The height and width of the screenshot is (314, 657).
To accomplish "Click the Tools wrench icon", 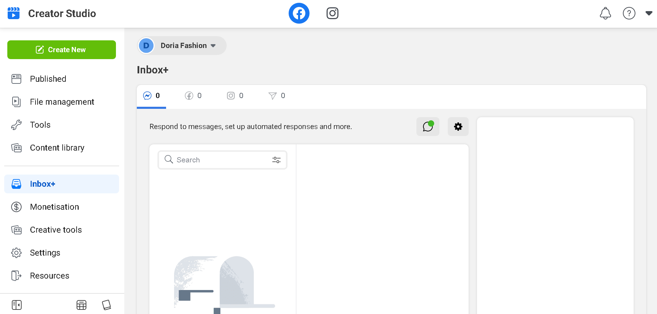I will [16, 125].
